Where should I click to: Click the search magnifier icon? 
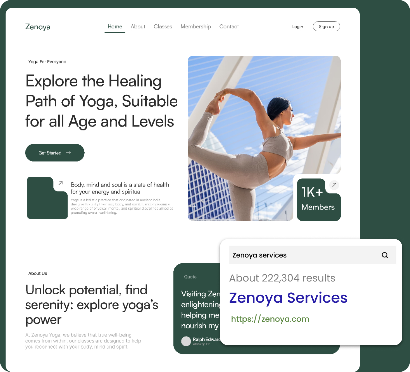[x=385, y=255]
